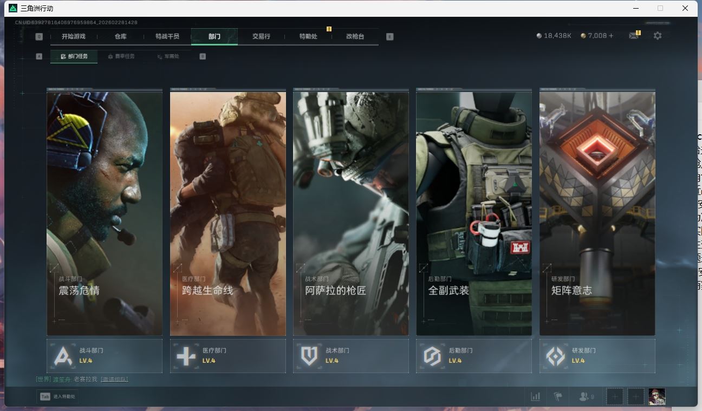The image size is (702, 411).
Task: Click the 研发部门 diamond emblem icon
Action: click(555, 356)
